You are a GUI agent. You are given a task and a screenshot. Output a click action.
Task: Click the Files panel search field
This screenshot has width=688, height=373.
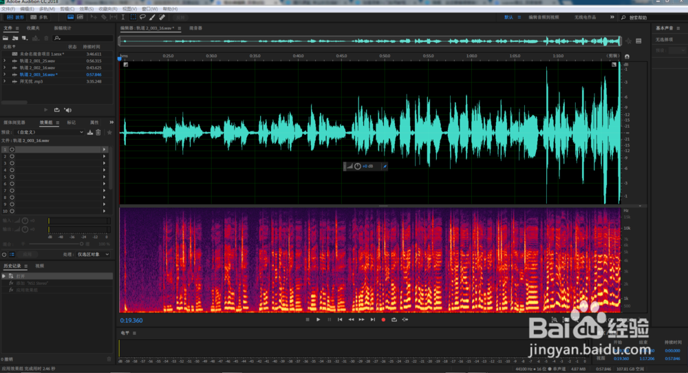83,38
